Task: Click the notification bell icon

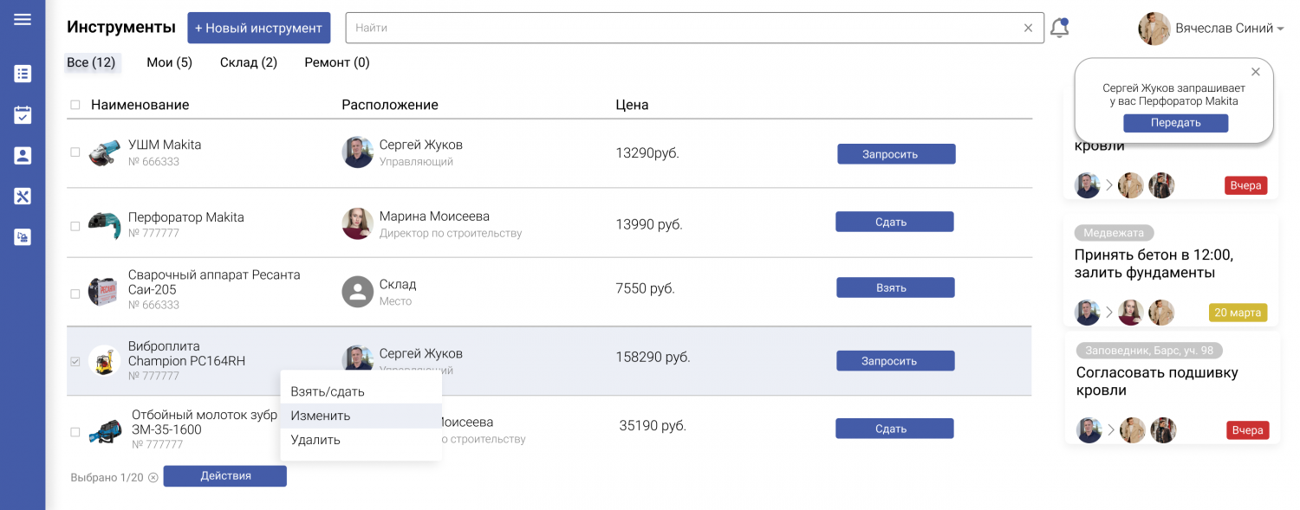Action: coord(1059,28)
